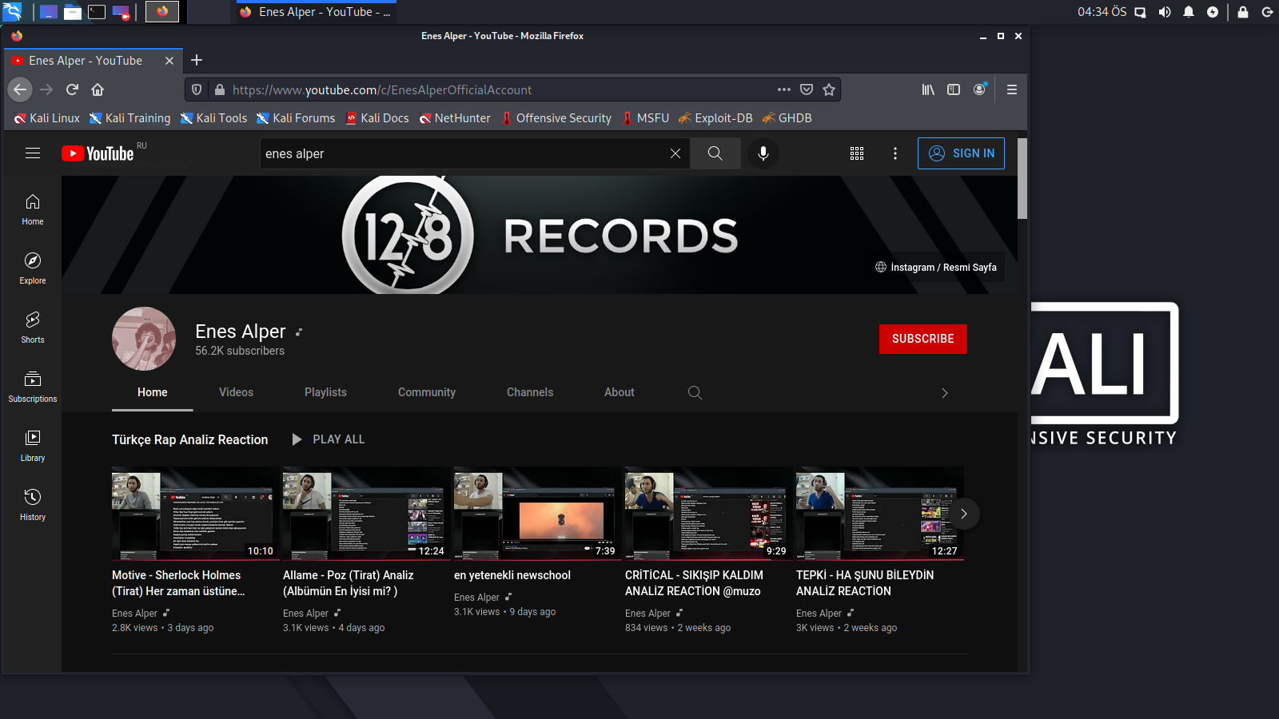Toggle the hamburger guide menu

(33, 153)
